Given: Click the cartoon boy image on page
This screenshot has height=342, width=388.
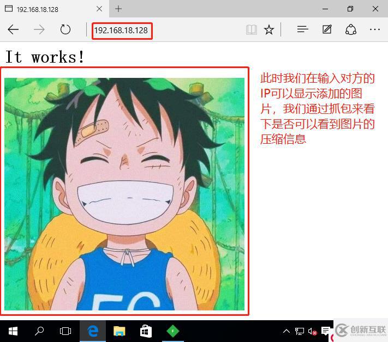Looking at the screenshot, I should tap(124, 194).
